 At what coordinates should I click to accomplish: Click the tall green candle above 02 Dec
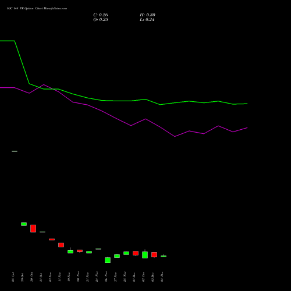pyautogui.click(x=145, y=255)
